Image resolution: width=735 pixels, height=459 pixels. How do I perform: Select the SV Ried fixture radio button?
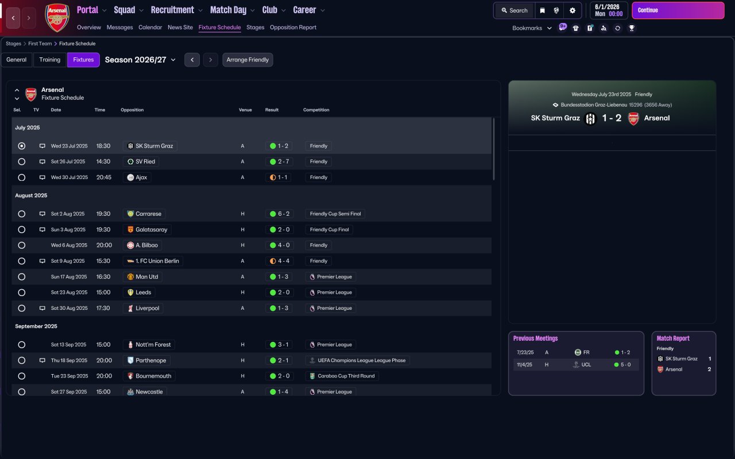pos(22,162)
